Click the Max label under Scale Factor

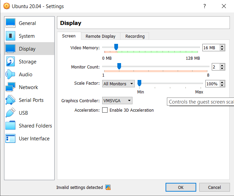[x=199, y=92]
